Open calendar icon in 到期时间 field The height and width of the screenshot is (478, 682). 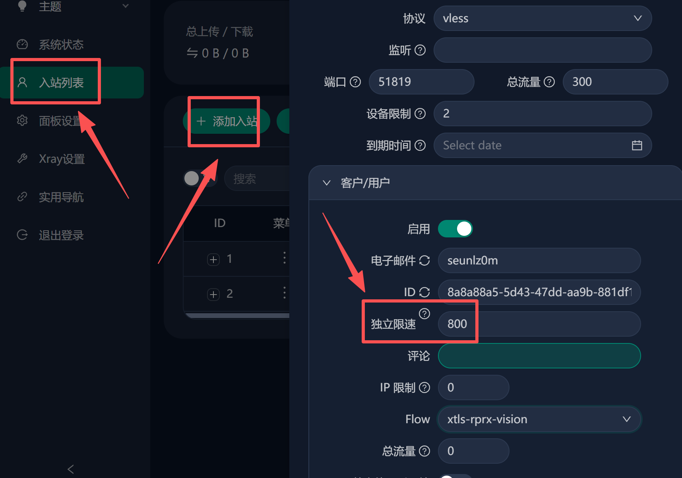637,145
